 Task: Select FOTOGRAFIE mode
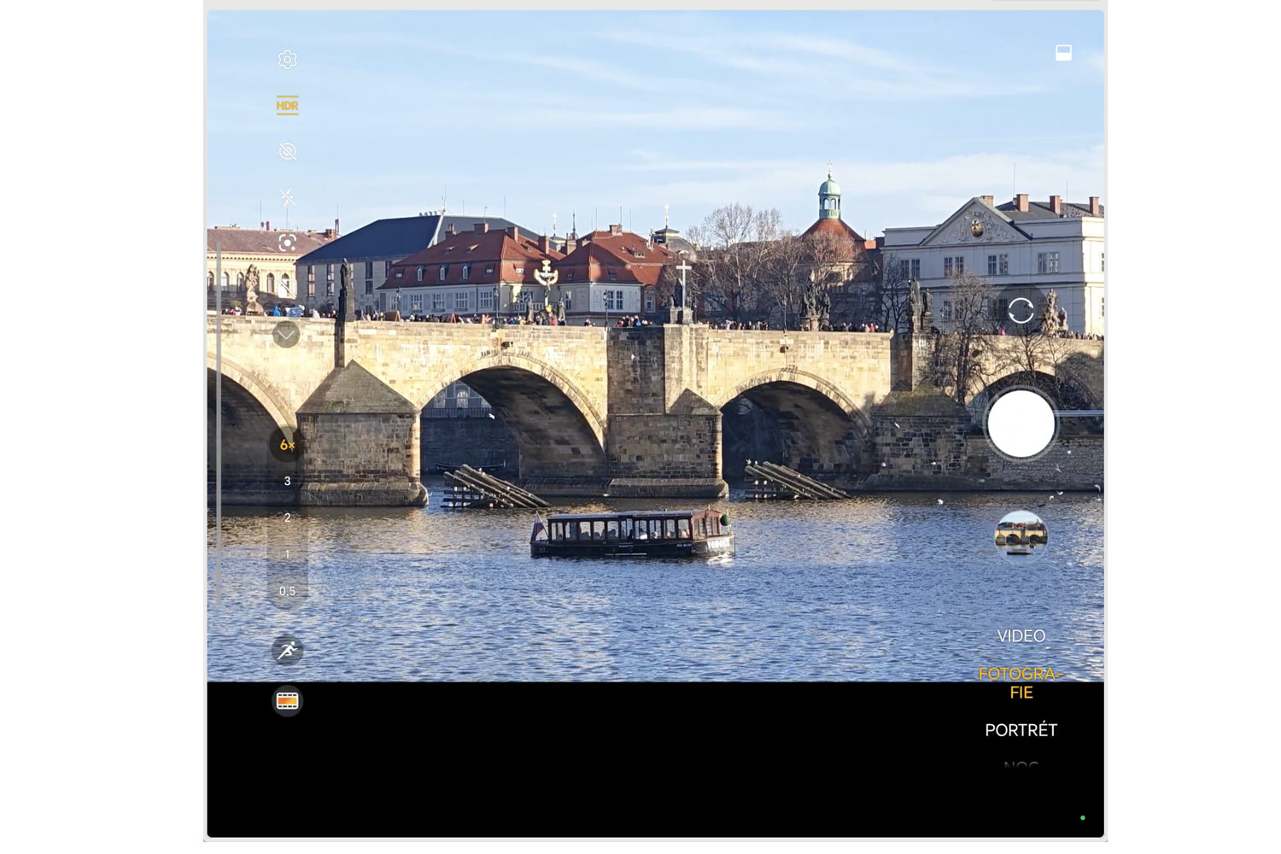tap(1021, 683)
